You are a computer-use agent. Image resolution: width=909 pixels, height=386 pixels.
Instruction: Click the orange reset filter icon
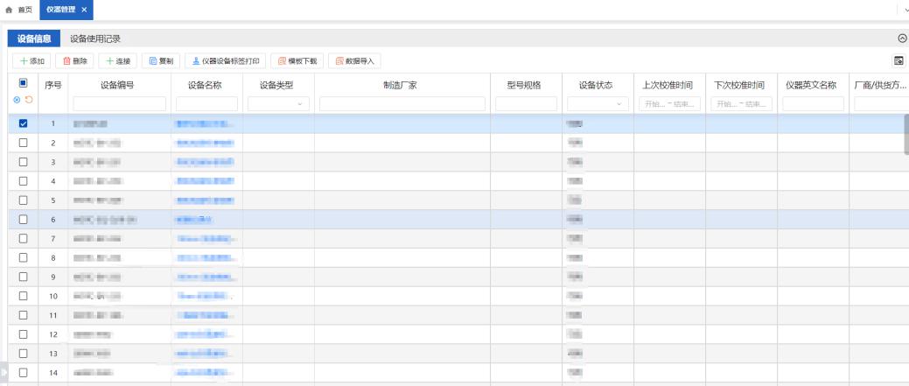(28, 100)
